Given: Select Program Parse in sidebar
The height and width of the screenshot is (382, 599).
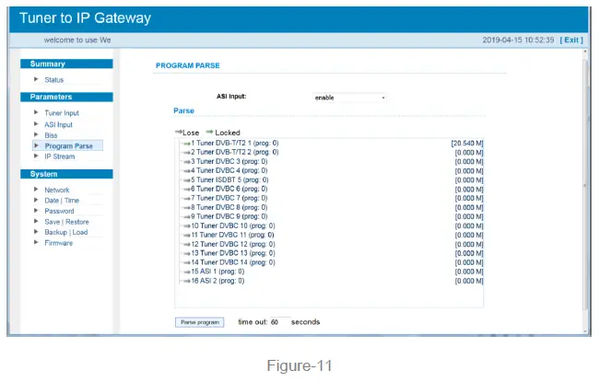Looking at the screenshot, I should pos(69,145).
